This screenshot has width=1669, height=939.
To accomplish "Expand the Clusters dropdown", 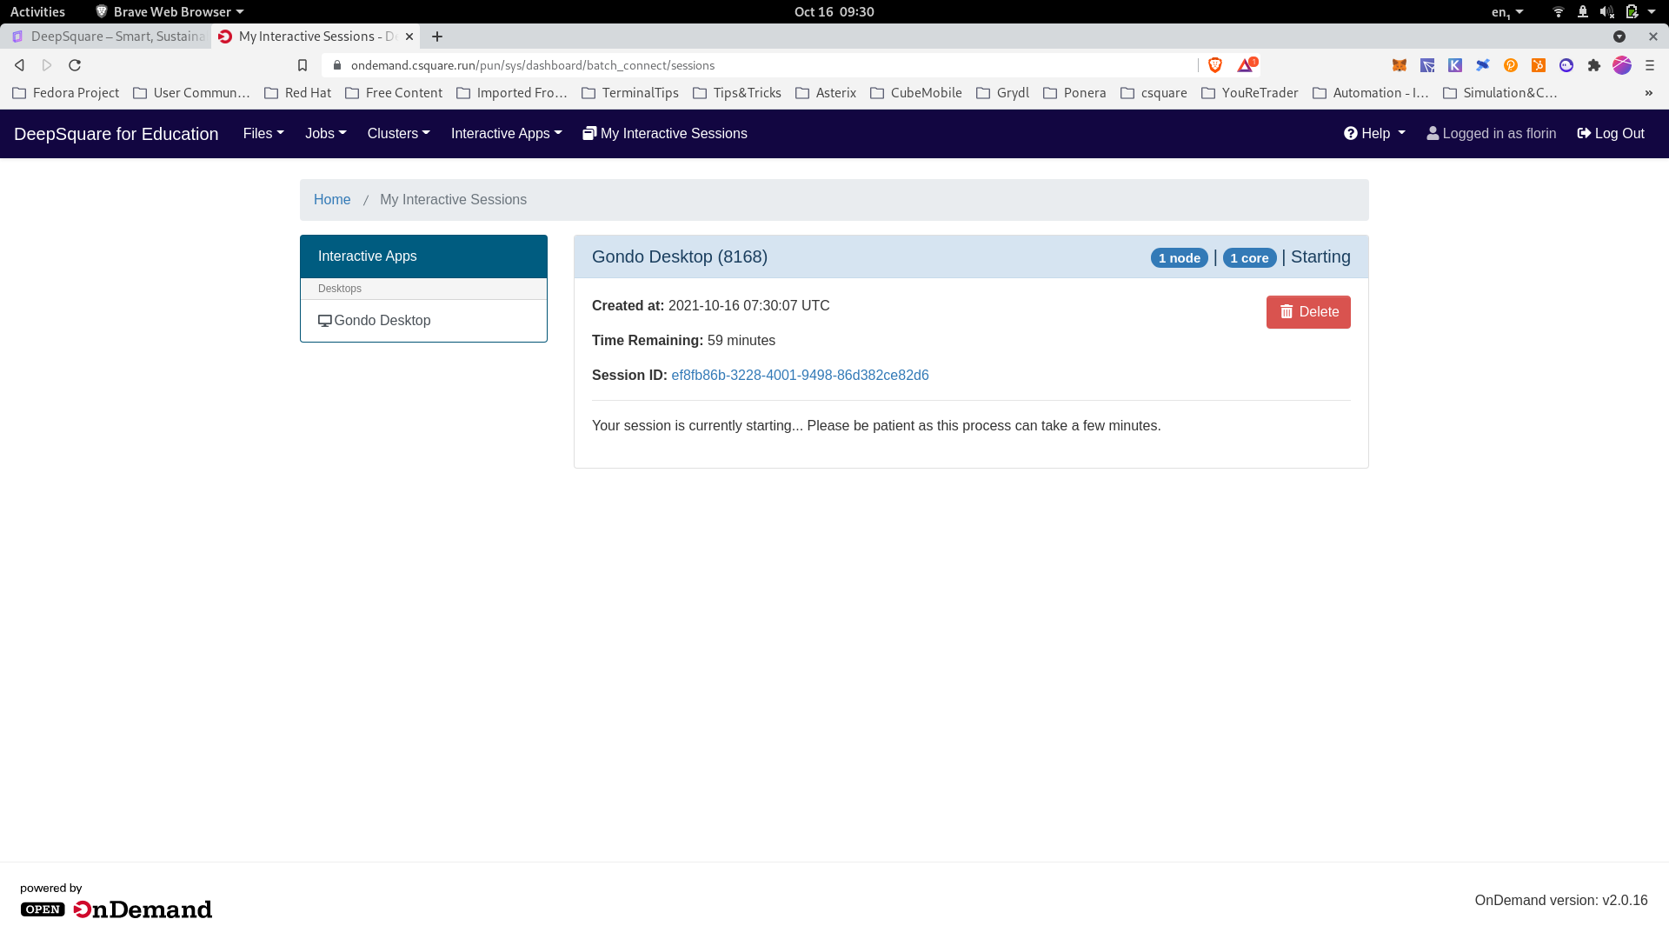I will 398,134.
